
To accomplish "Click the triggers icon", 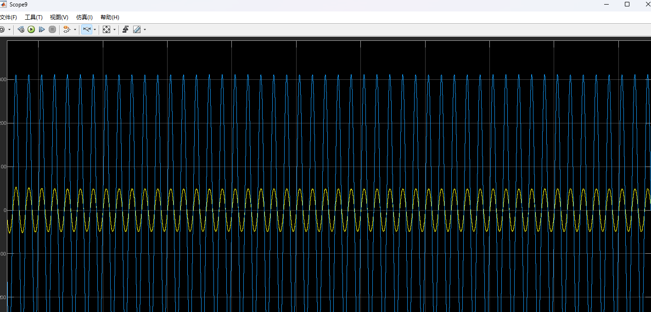I will (x=125, y=29).
